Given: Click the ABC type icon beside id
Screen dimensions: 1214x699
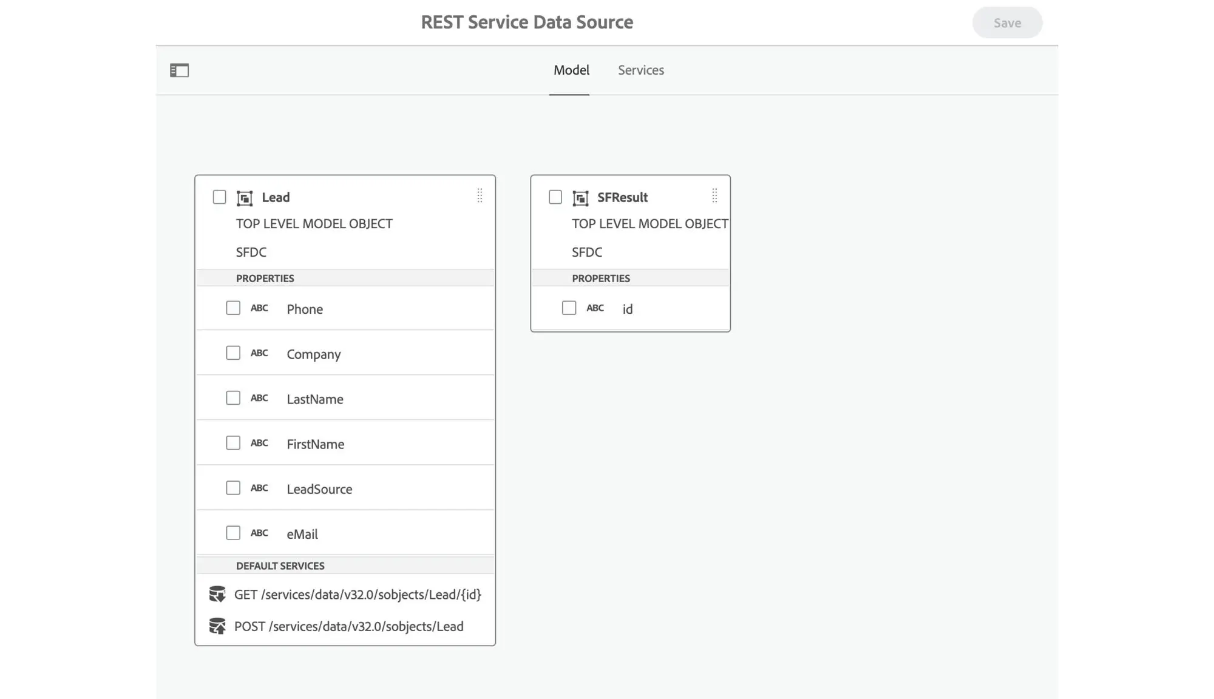Looking at the screenshot, I should (595, 308).
